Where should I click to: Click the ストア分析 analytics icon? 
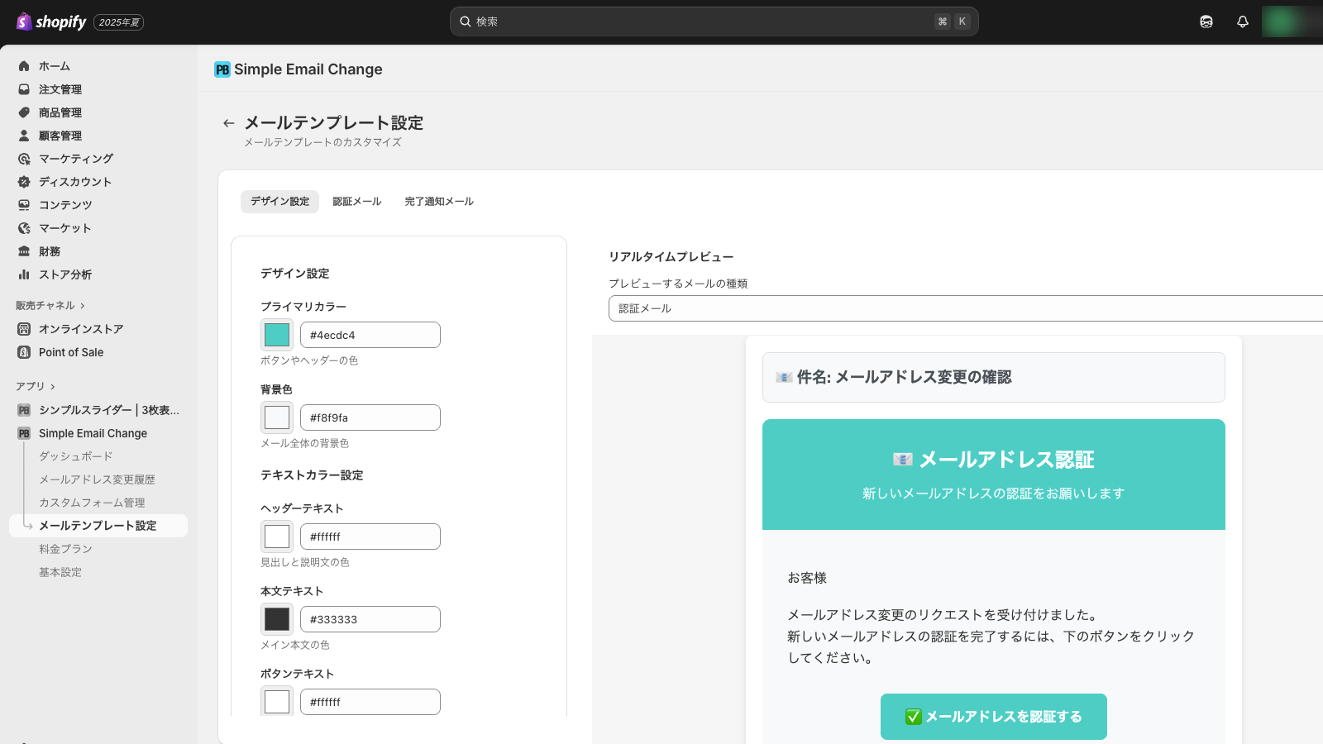[24, 274]
